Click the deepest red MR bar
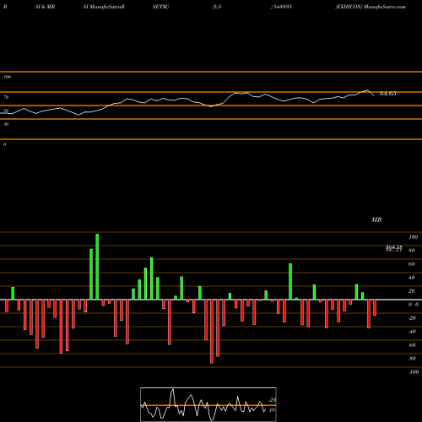This screenshot has width=422, height=422. tap(212, 332)
